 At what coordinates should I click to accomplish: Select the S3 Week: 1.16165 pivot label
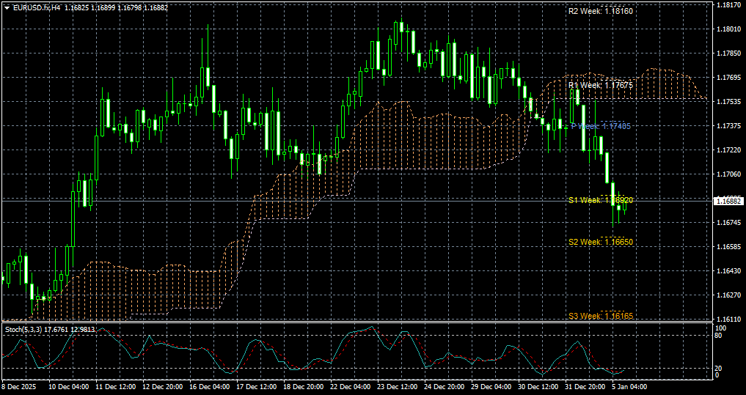(x=601, y=316)
